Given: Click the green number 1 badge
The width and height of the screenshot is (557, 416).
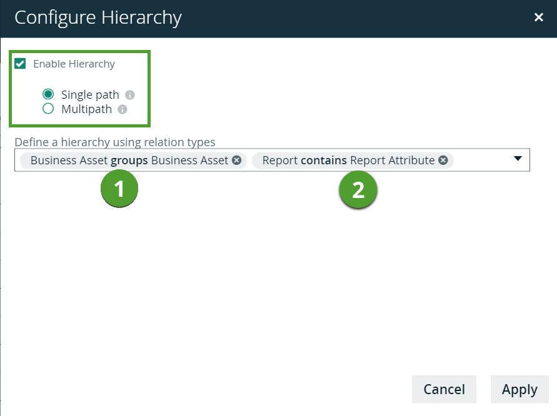Looking at the screenshot, I should [x=119, y=190].
